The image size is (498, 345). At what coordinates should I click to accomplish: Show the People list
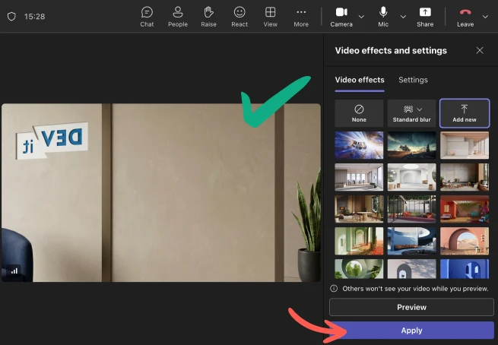tap(178, 17)
